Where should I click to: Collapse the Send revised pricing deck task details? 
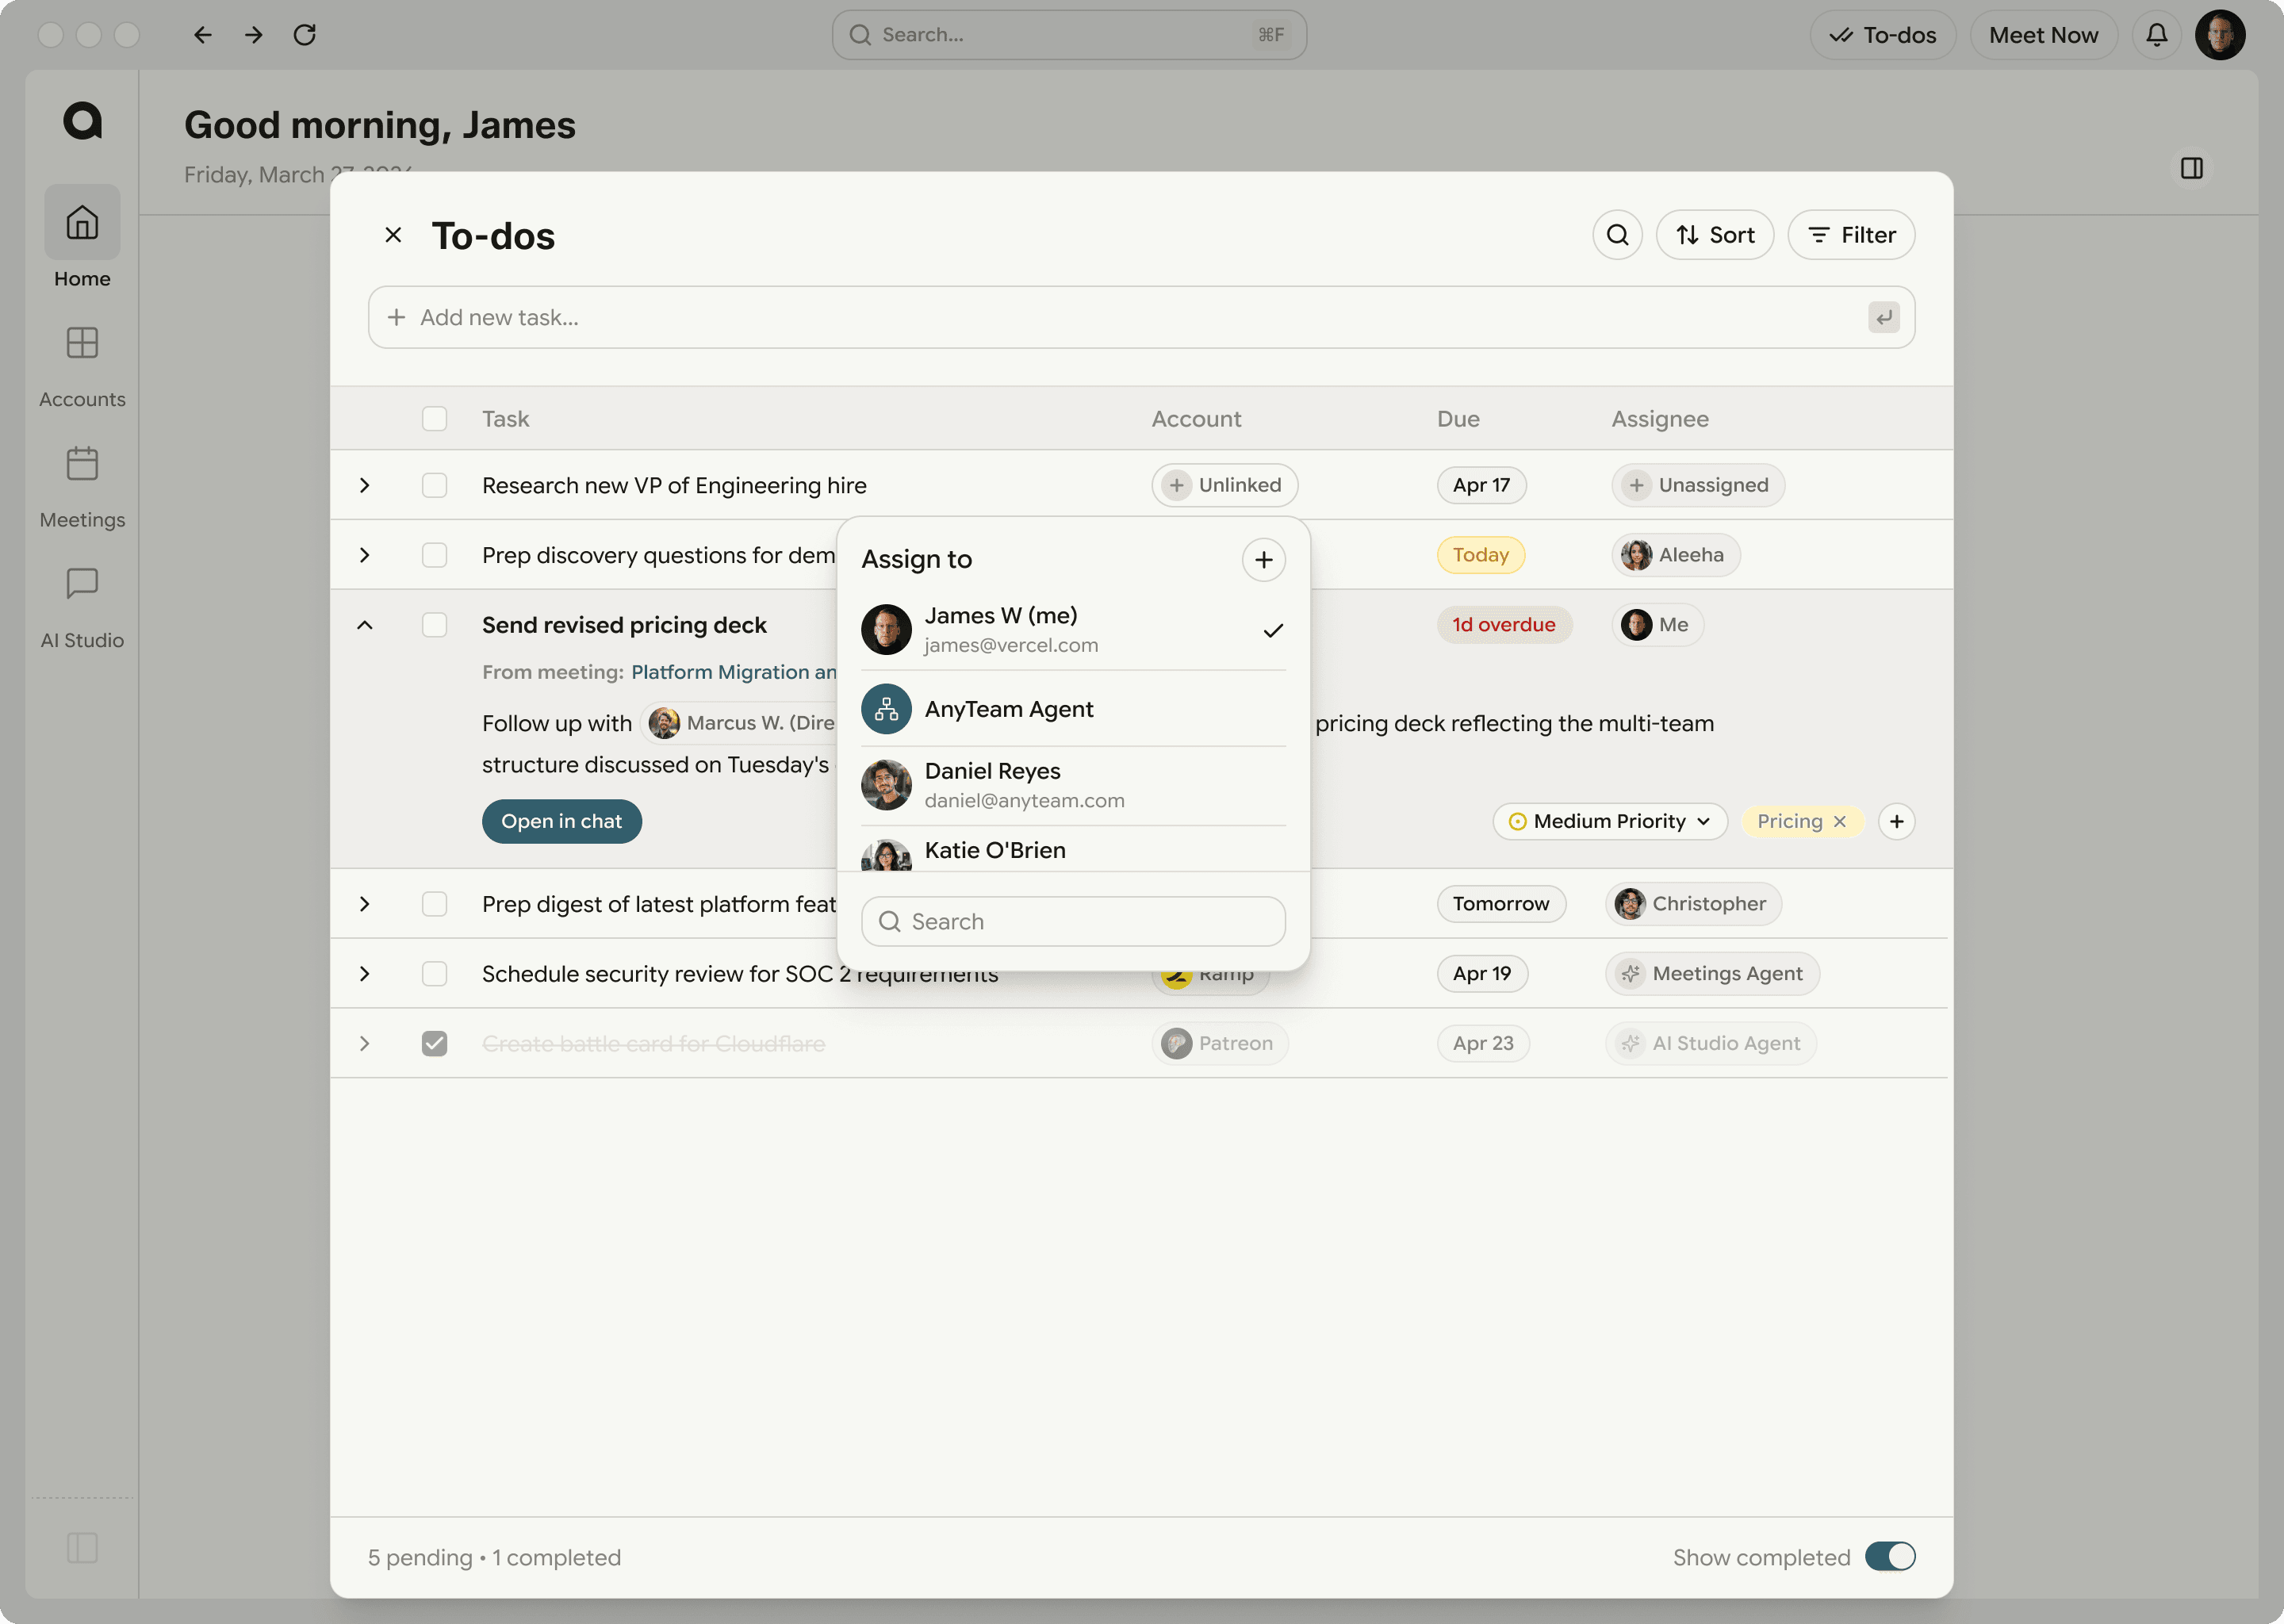click(365, 624)
